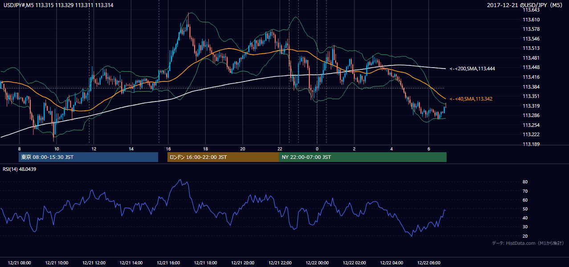Click the 12/21 12:00 time axis label
Viewport: 569px width, 267px height.
click(94, 263)
